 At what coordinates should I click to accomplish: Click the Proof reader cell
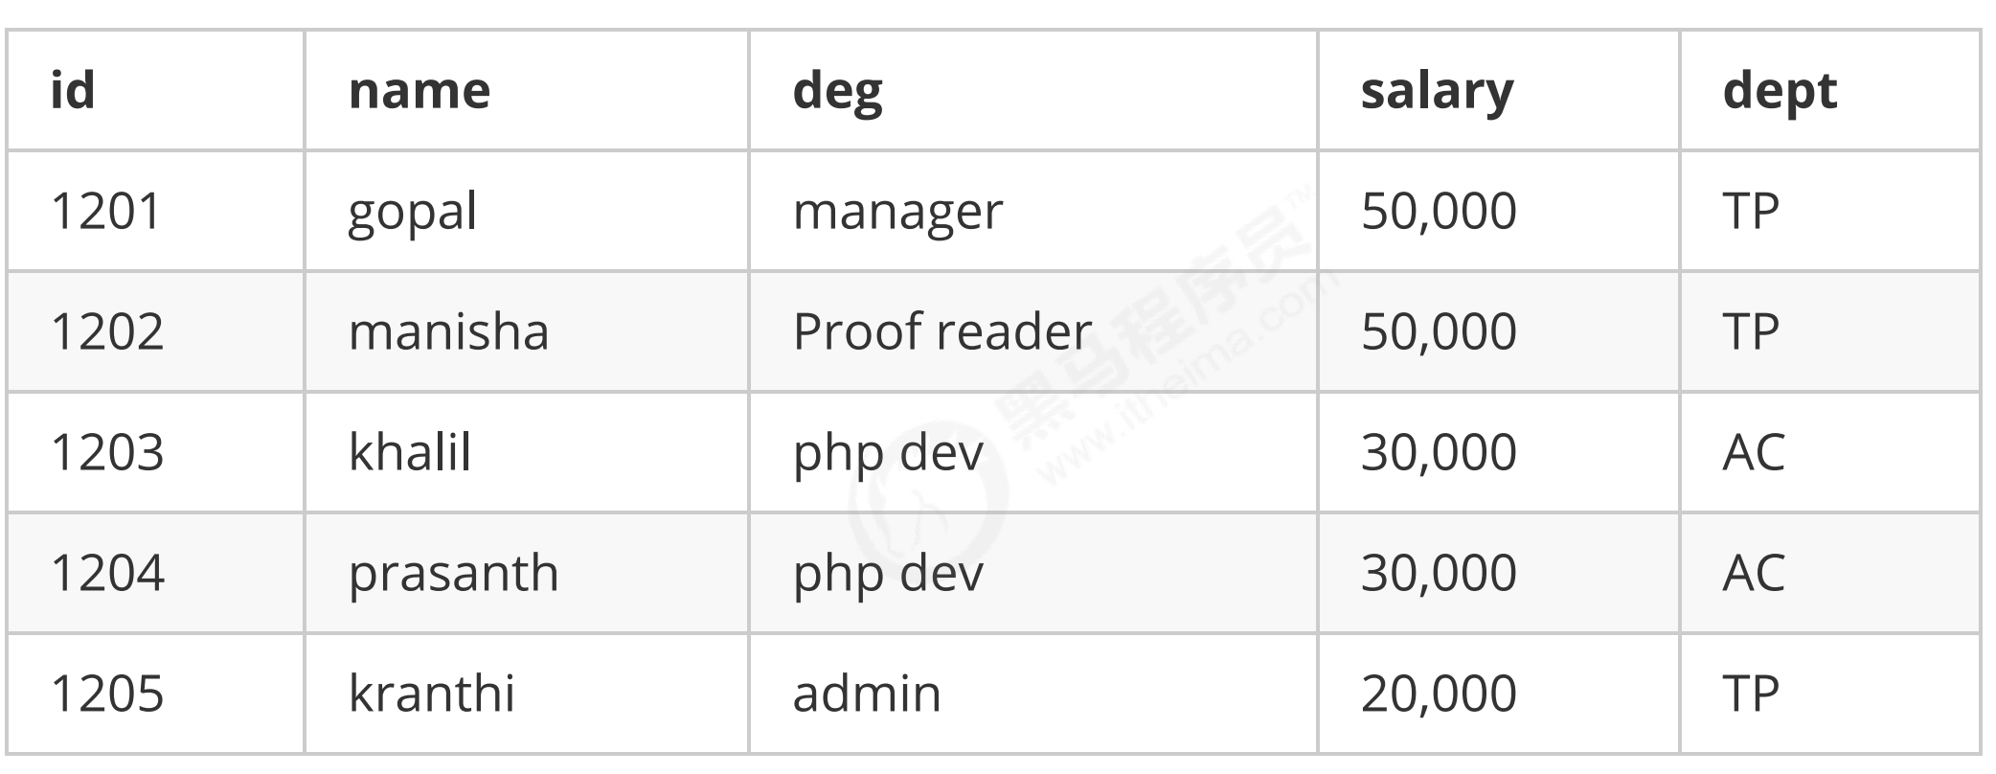[1032, 331]
